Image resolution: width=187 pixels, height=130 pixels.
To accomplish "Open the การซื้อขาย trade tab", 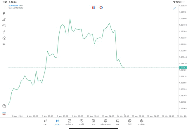I will [69, 122].
